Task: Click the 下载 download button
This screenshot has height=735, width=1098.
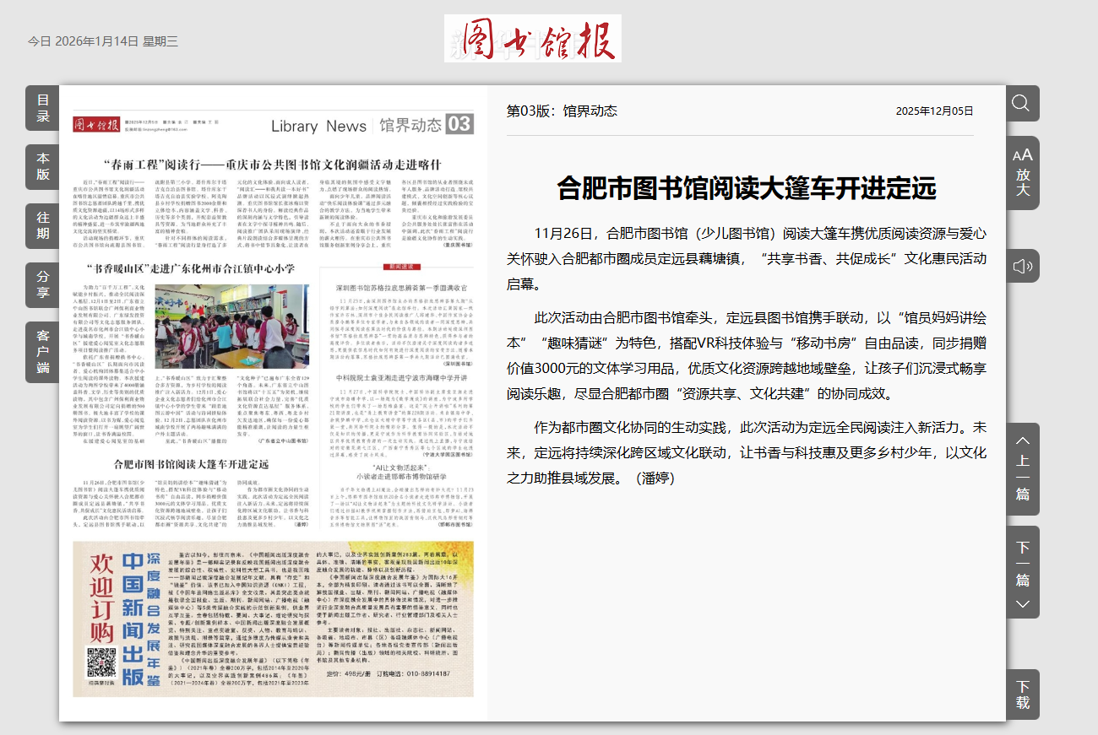Action: (x=1022, y=694)
